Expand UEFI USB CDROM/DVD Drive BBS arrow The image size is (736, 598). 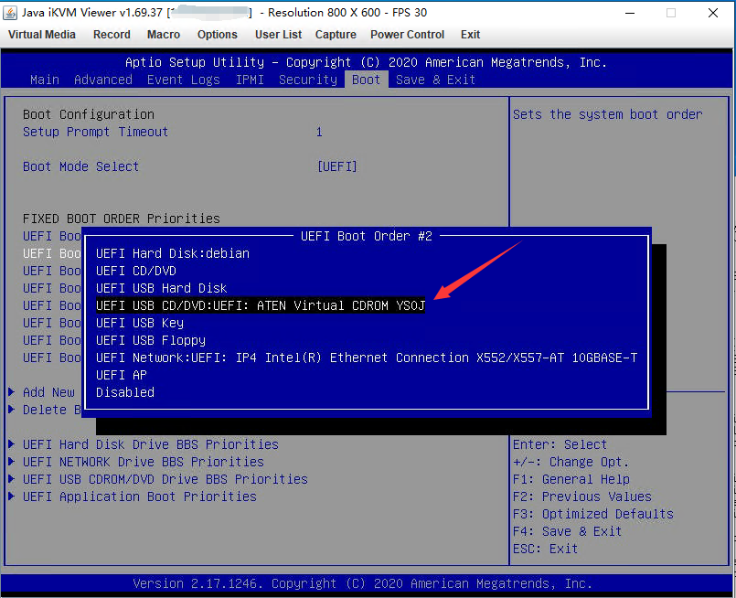(x=12, y=479)
